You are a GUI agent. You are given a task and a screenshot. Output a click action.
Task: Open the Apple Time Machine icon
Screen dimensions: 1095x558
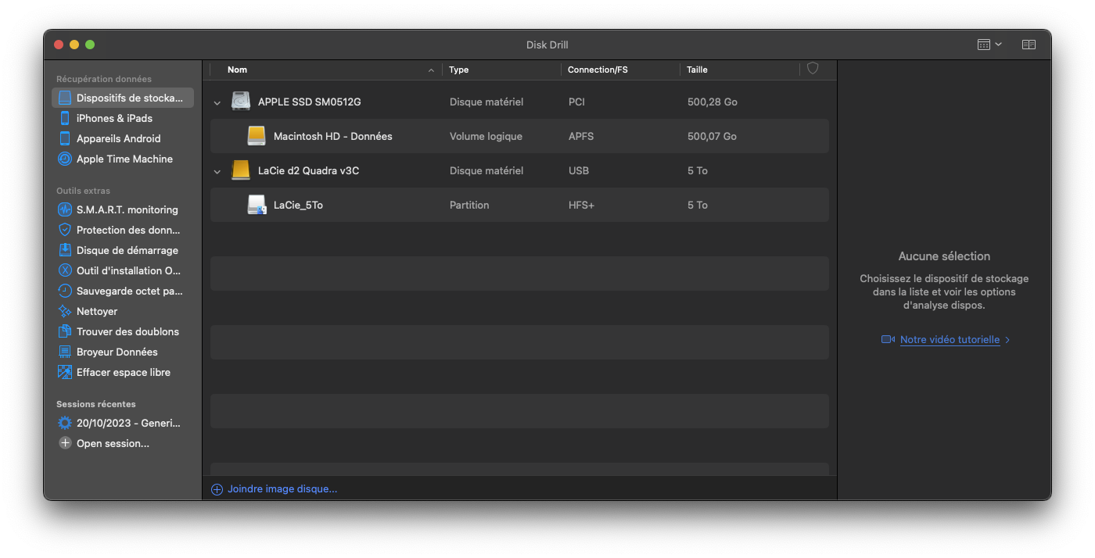(x=65, y=159)
